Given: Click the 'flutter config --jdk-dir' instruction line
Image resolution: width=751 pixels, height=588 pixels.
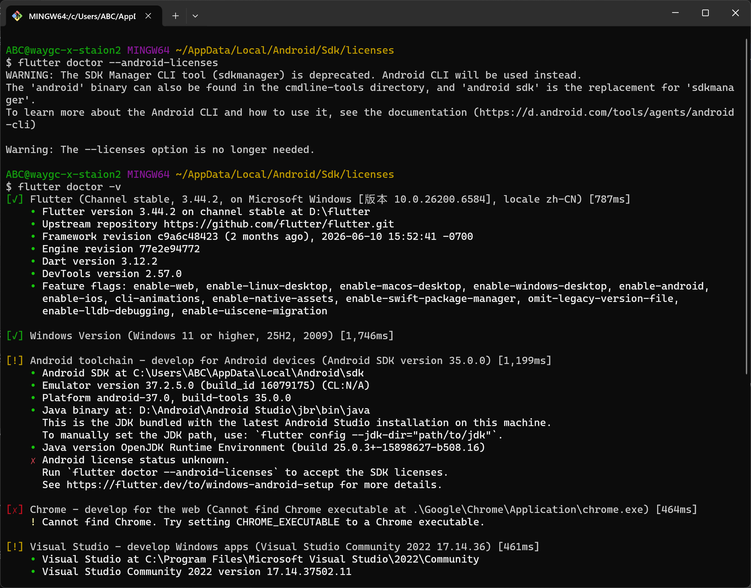Looking at the screenshot, I should (272, 435).
